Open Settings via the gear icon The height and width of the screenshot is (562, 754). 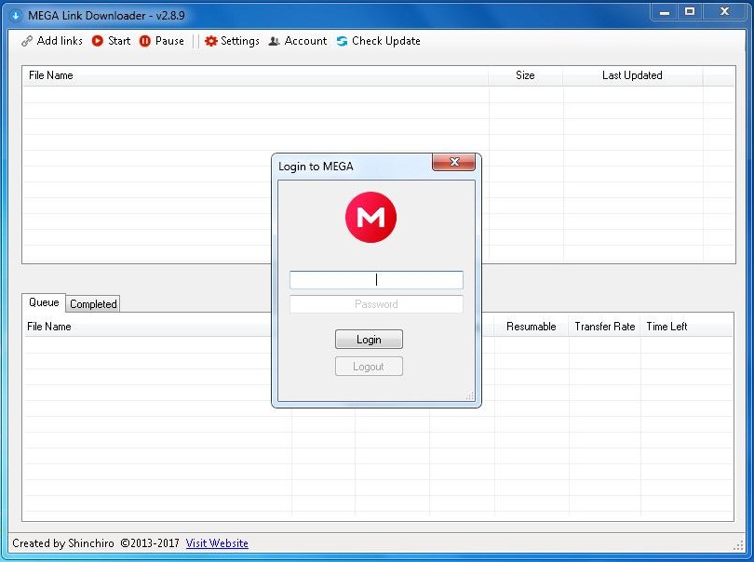210,41
